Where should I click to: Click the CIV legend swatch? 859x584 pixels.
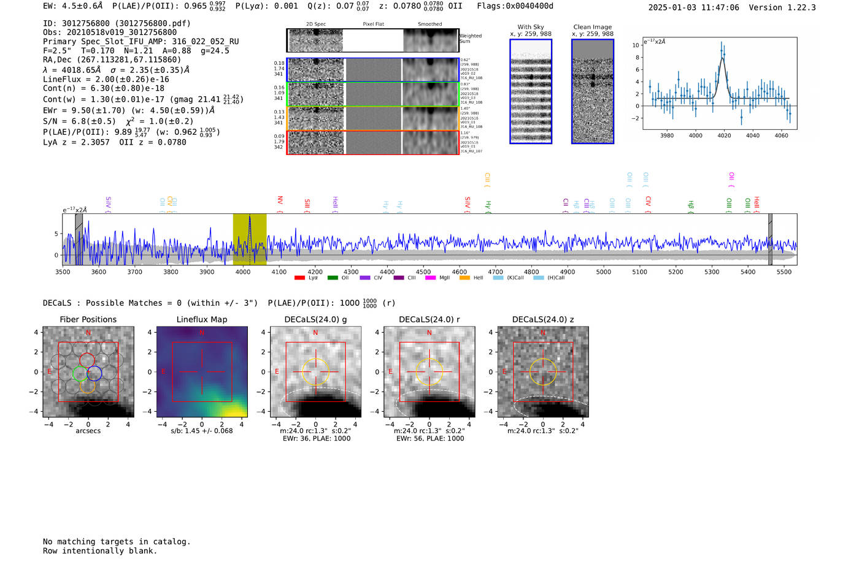pyautogui.click(x=365, y=278)
